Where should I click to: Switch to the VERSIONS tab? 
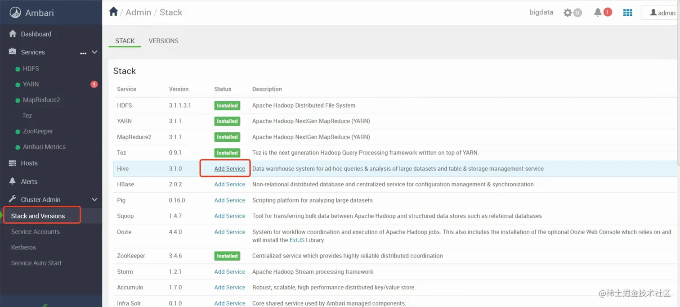click(164, 41)
